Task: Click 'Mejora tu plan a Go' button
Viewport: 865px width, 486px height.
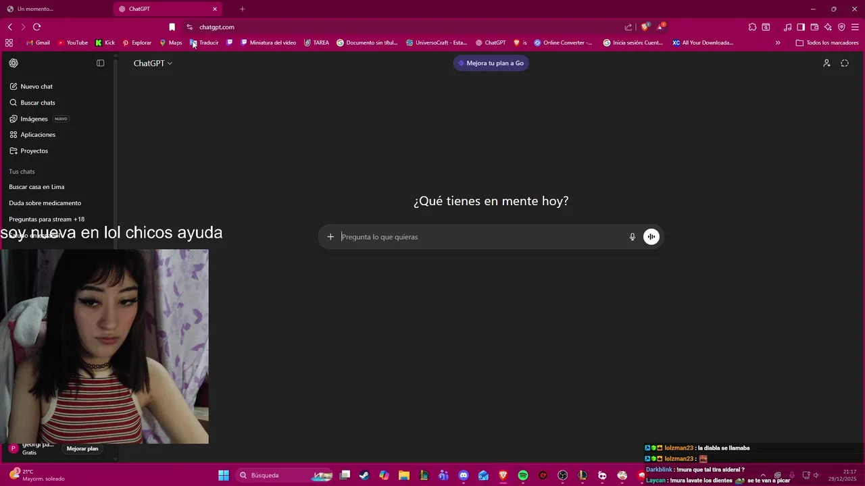Action: point(491,63)
